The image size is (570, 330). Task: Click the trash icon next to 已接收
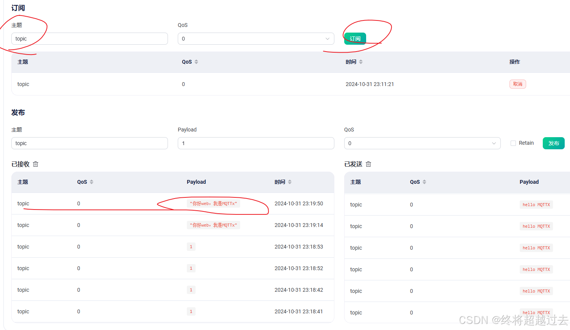[x=36, y=164]
